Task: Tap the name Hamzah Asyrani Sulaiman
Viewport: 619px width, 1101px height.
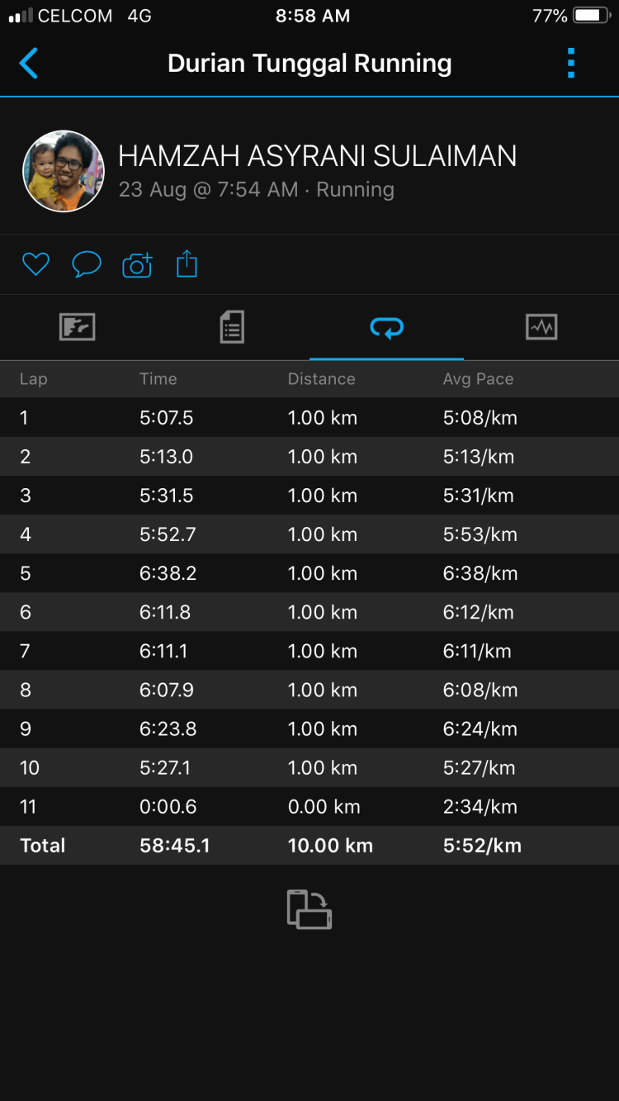Action: pos(318,156)
